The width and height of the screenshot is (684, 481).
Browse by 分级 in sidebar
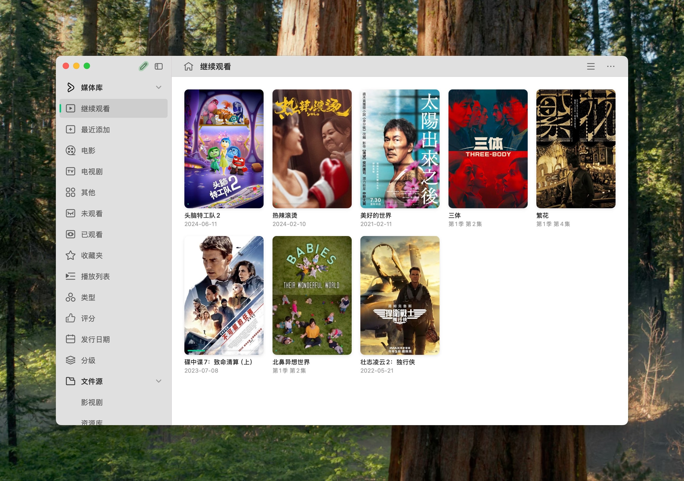coord(114,360)
